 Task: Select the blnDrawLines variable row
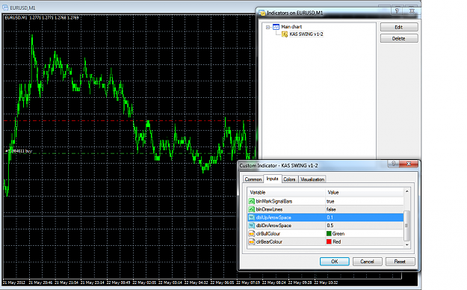pyautogui.click(x=326, y=209)
